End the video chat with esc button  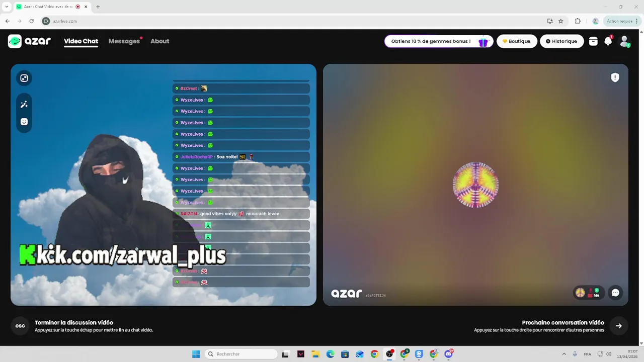20,326
